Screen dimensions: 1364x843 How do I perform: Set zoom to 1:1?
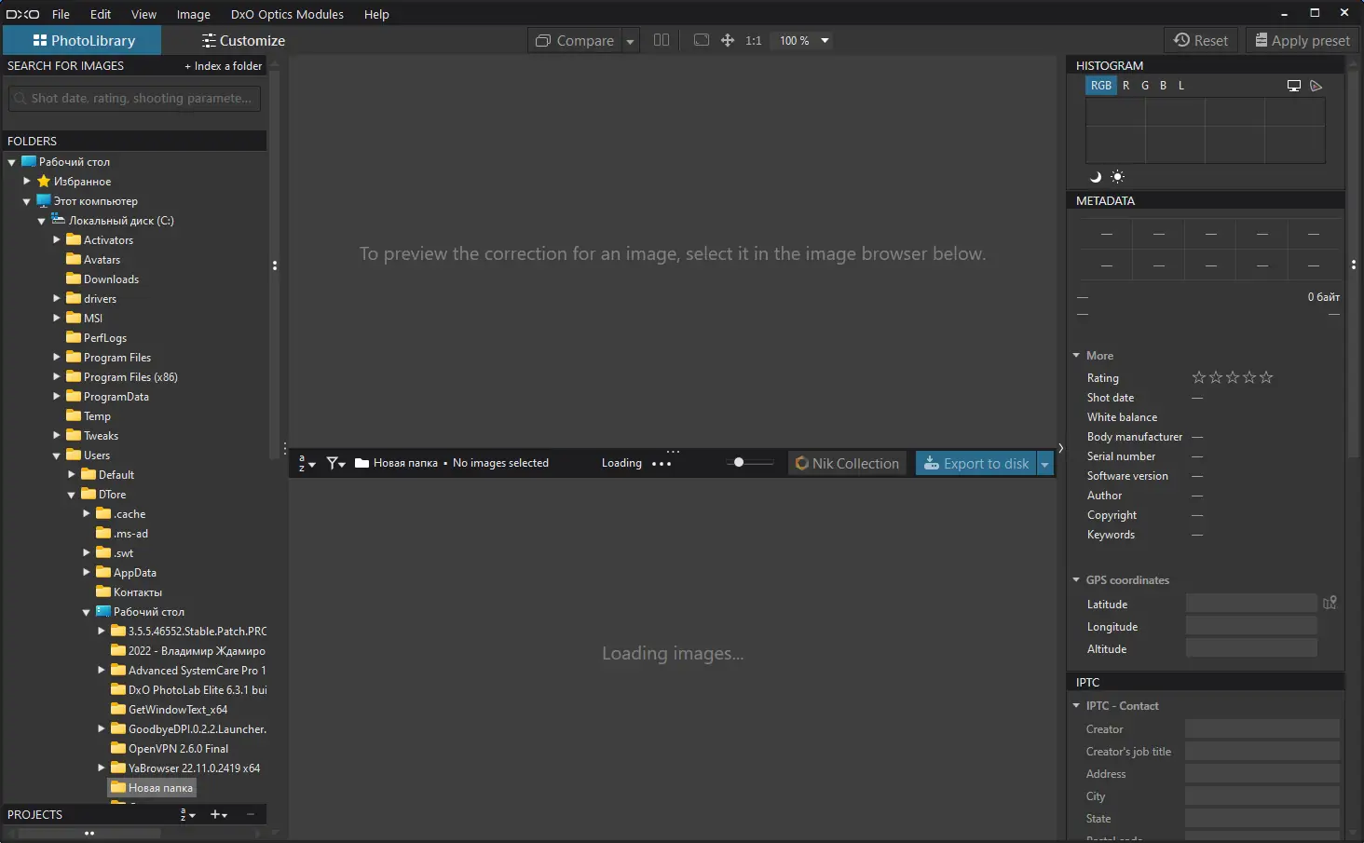click(754, 40)
